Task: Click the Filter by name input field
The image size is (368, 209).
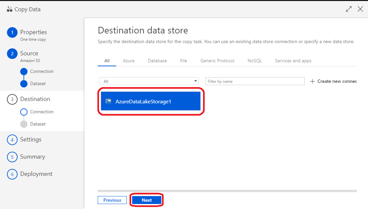Action: 255,81
